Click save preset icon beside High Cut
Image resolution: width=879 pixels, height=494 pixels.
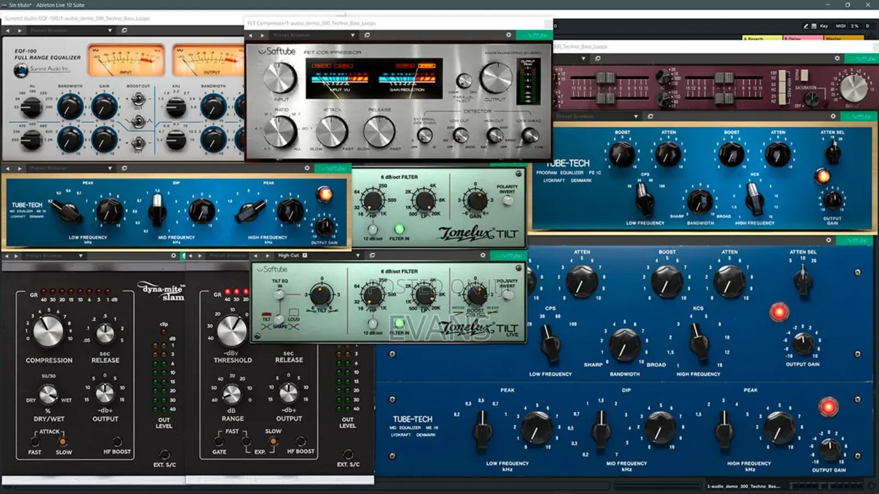[305, 255]
